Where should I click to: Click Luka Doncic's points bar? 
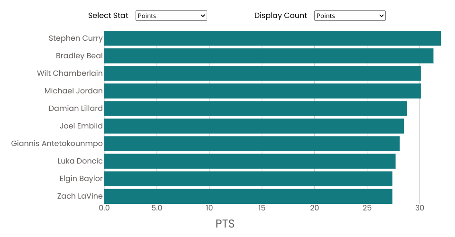[250, 161]
